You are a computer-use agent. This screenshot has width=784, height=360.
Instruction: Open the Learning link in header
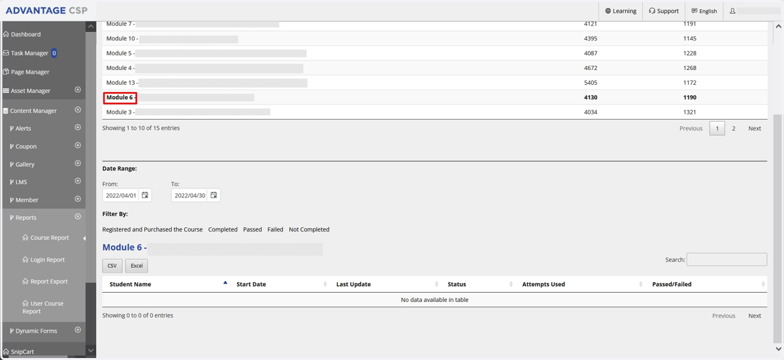click(621, 11)
